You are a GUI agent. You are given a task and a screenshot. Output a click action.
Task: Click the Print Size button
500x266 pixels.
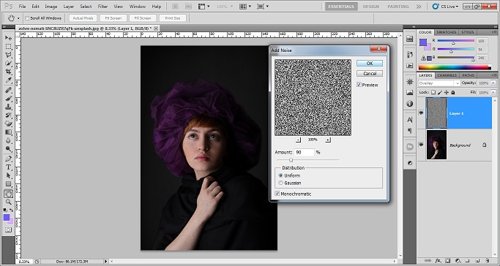pos(173,18)
